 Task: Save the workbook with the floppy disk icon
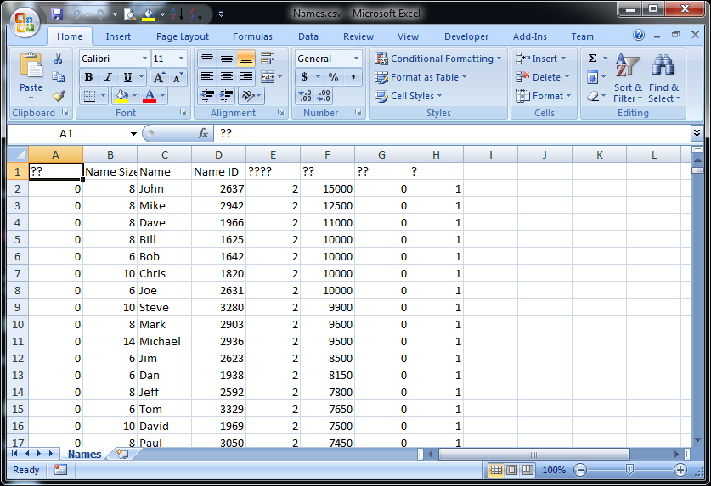click(x=57, y=14)
